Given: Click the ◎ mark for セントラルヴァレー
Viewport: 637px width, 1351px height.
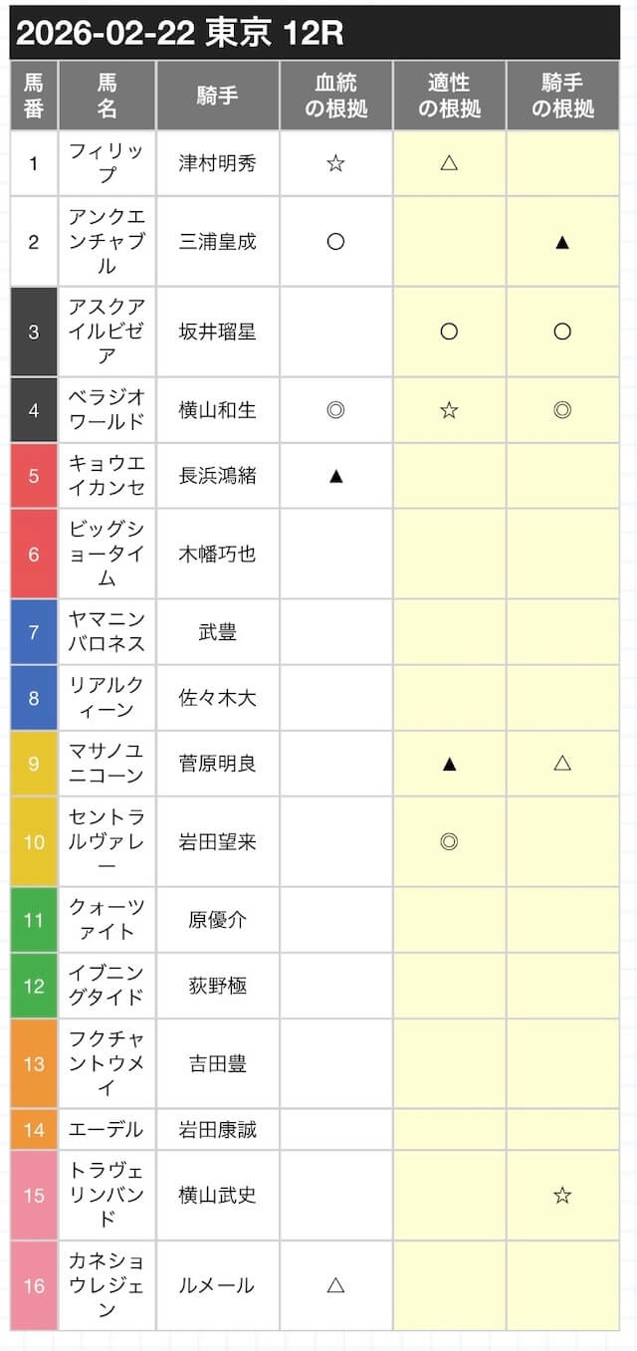Looking at the screenshot, I should click(x=449, y=841).
